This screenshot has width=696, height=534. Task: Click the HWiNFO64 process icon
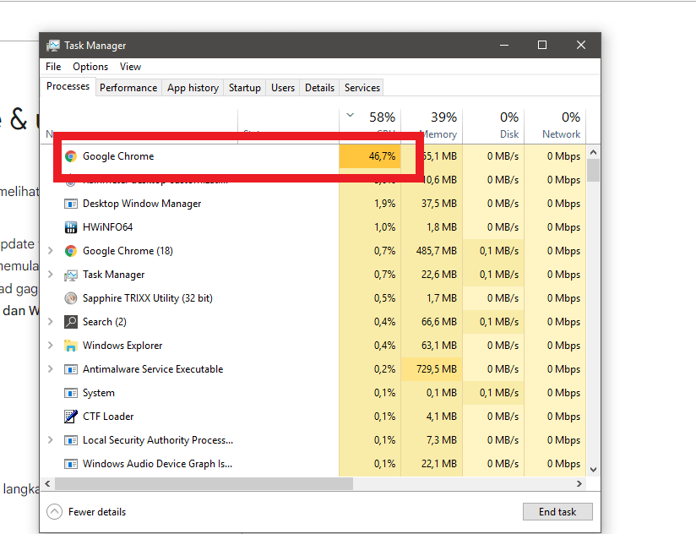point(72,226)
